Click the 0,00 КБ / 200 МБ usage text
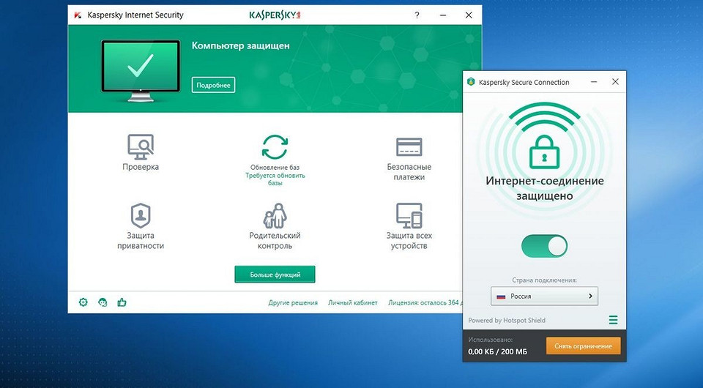Image resolution: width=703 pixels, height=388 pixels. 498,351
